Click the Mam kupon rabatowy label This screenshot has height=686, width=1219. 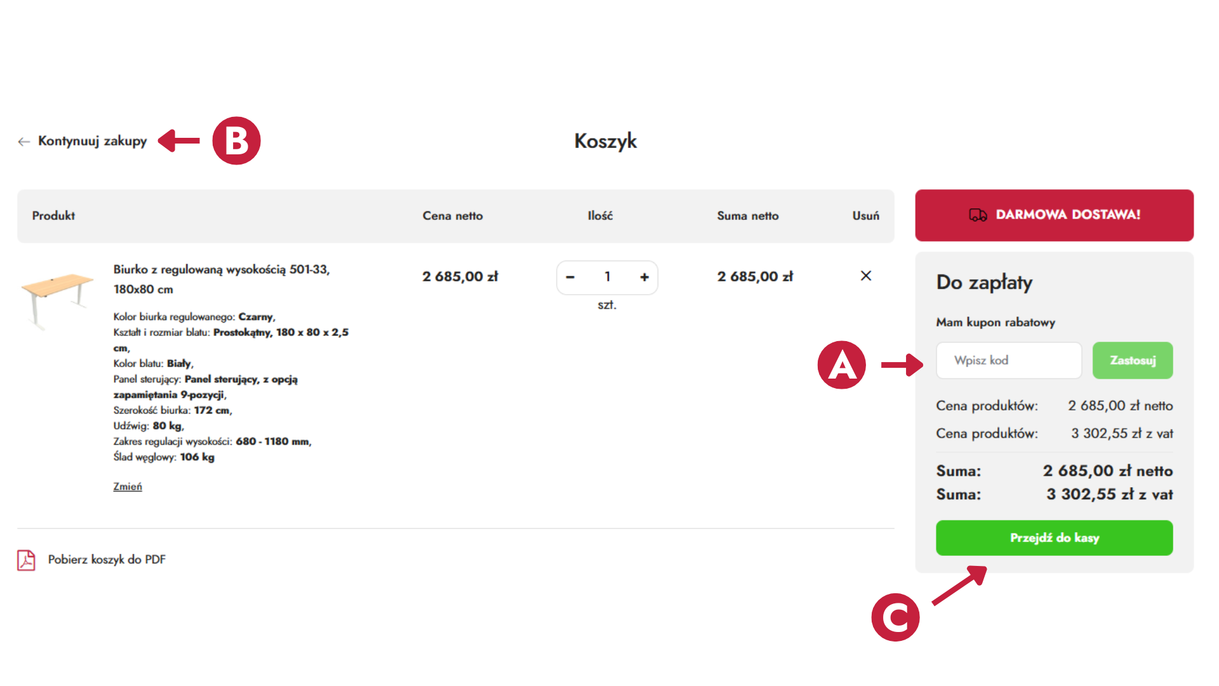pos(995,322)
